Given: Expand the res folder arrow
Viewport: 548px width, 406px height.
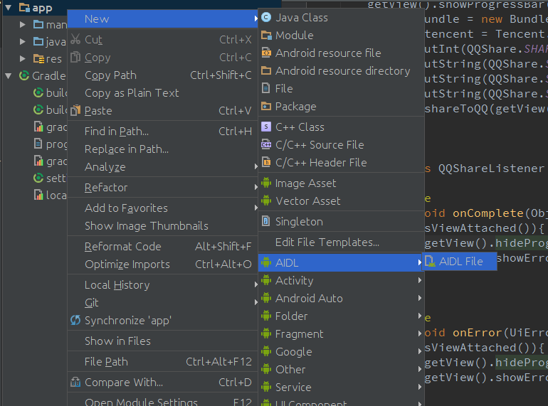Looking at the screenshot, I should [23, 58].
